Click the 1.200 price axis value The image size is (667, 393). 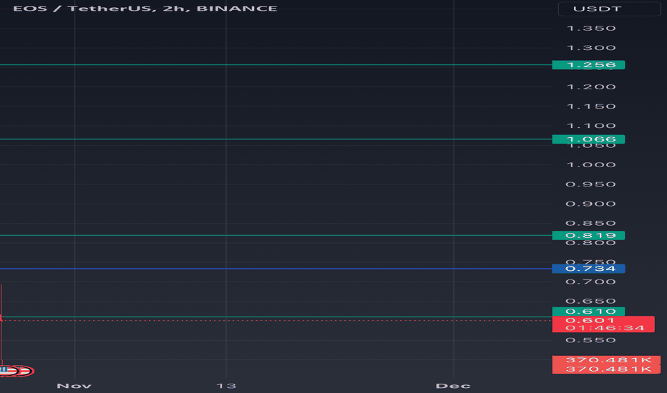click(x=591, y=87)
